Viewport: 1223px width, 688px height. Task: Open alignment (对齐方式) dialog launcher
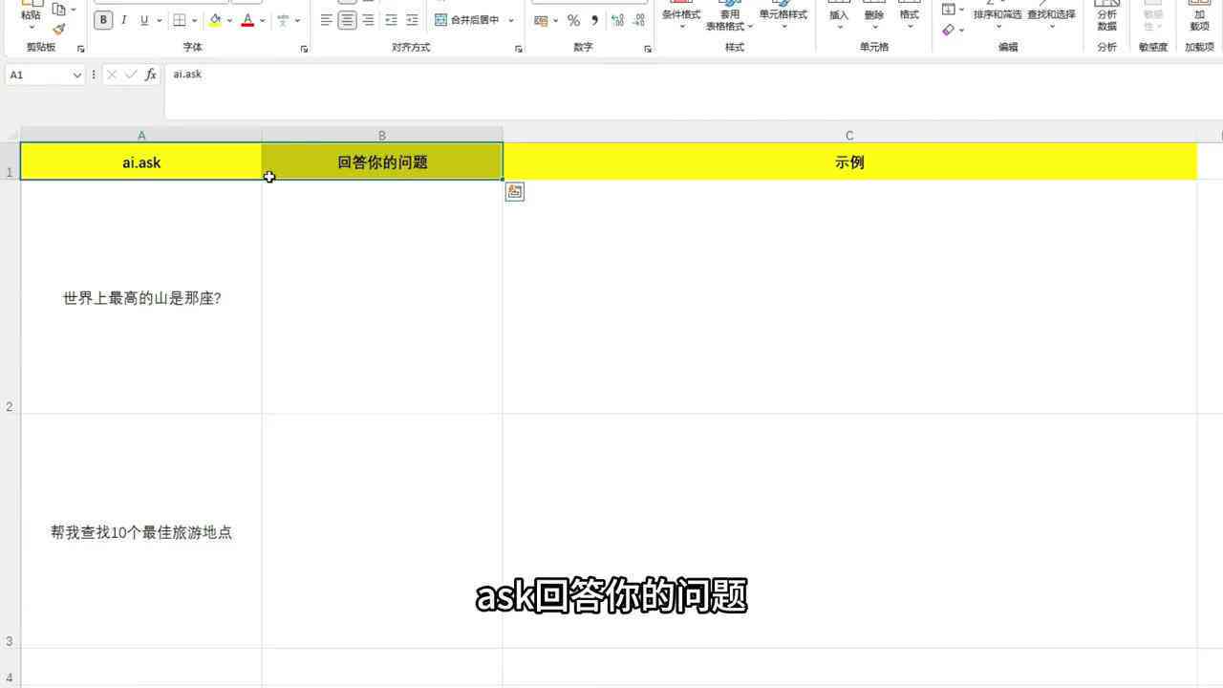(519, 48)
